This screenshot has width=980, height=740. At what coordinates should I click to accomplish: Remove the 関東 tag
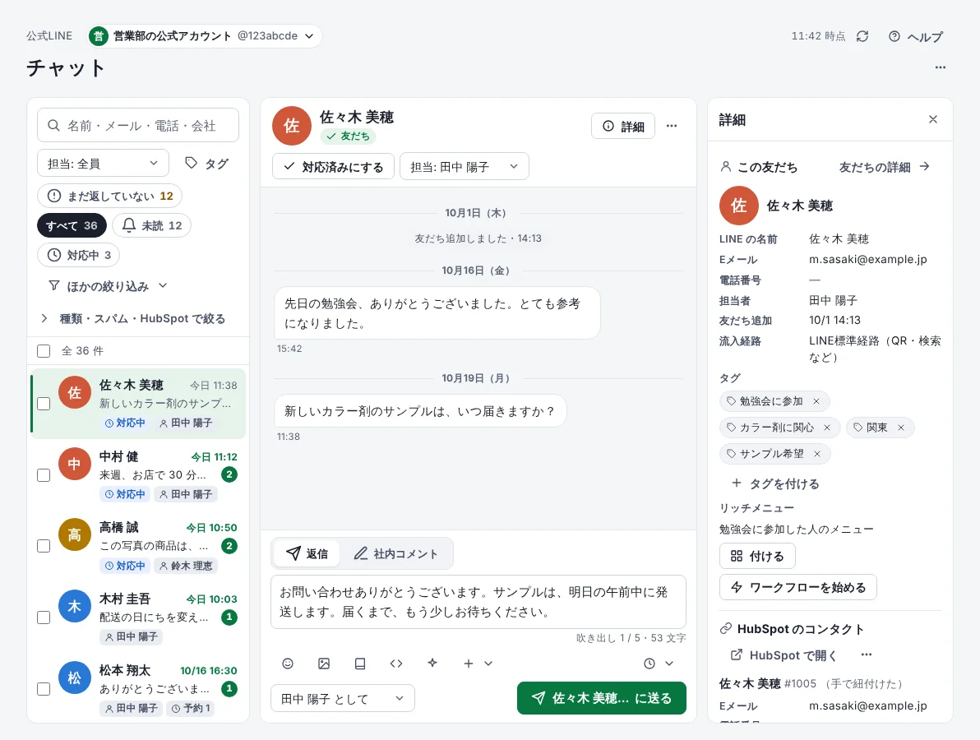[900, 428]
